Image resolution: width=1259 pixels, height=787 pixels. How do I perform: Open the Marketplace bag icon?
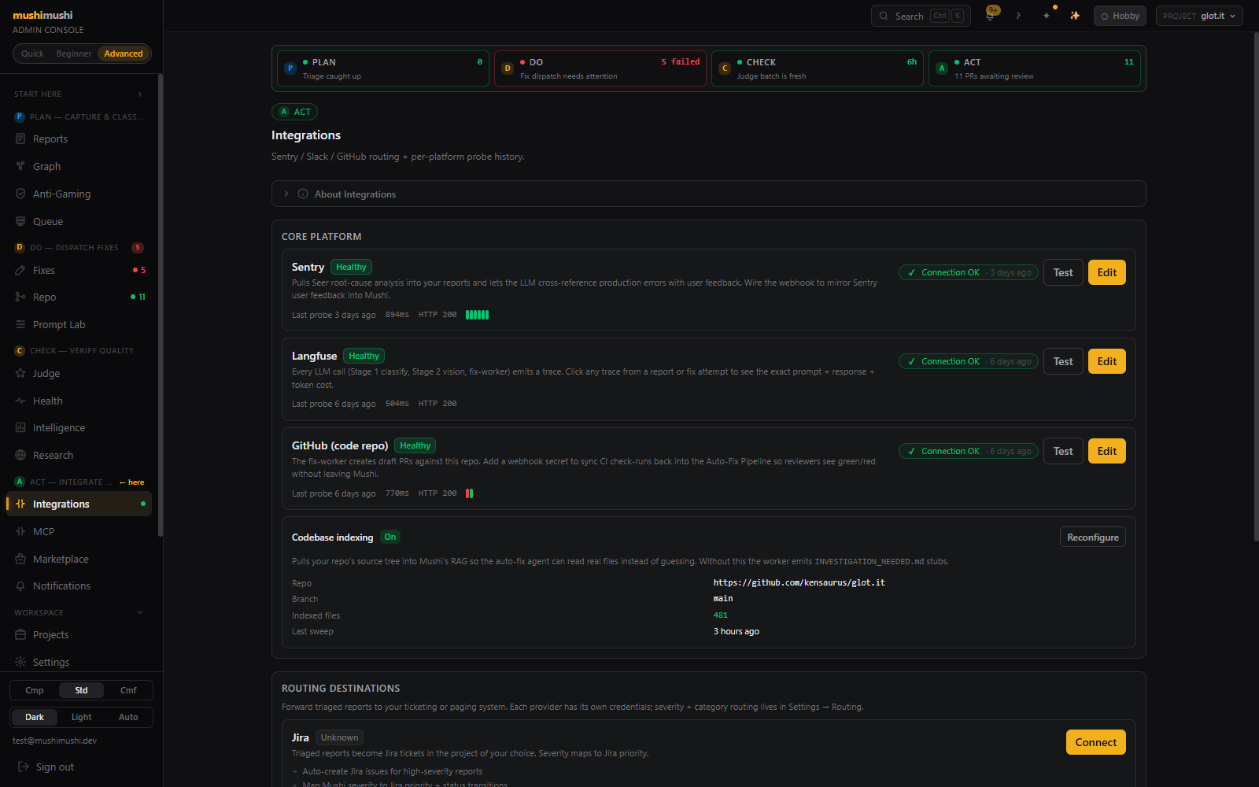(20, 559)
